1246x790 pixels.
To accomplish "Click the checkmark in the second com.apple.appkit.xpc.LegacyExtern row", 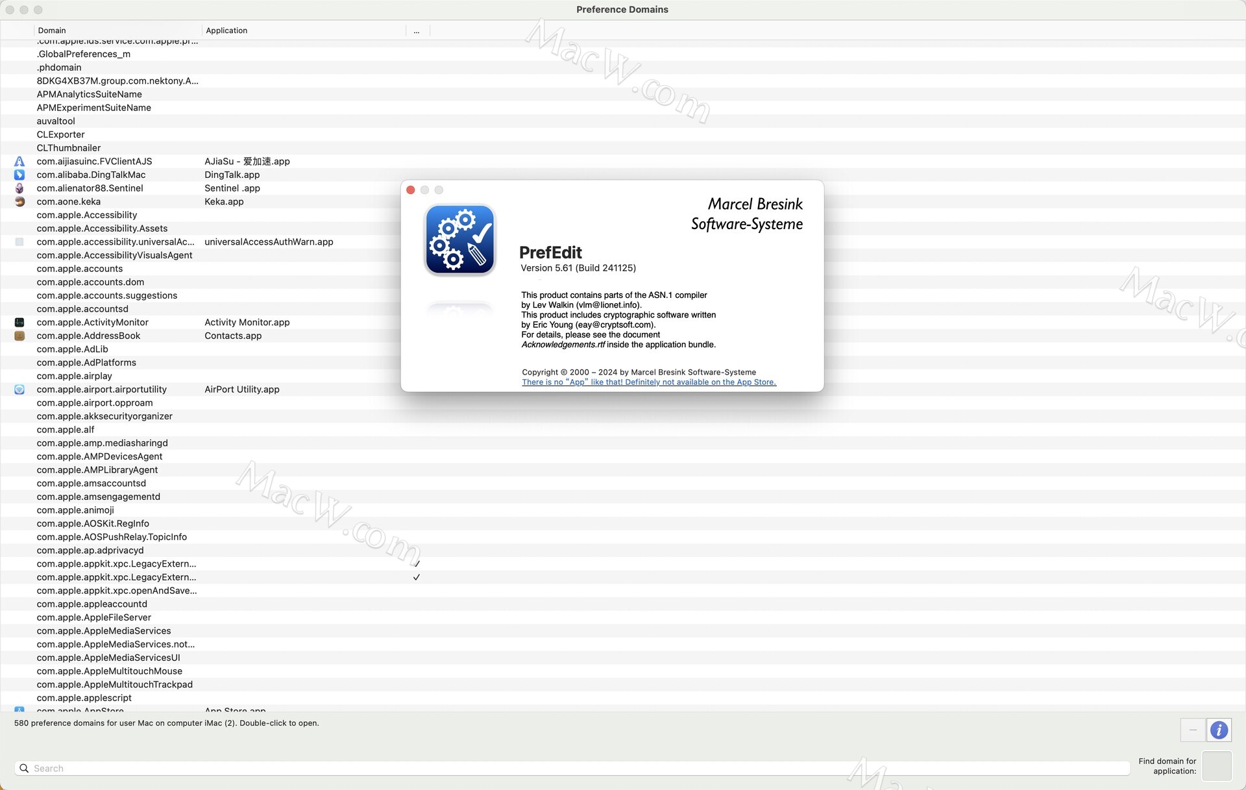I will click(417, 578).
